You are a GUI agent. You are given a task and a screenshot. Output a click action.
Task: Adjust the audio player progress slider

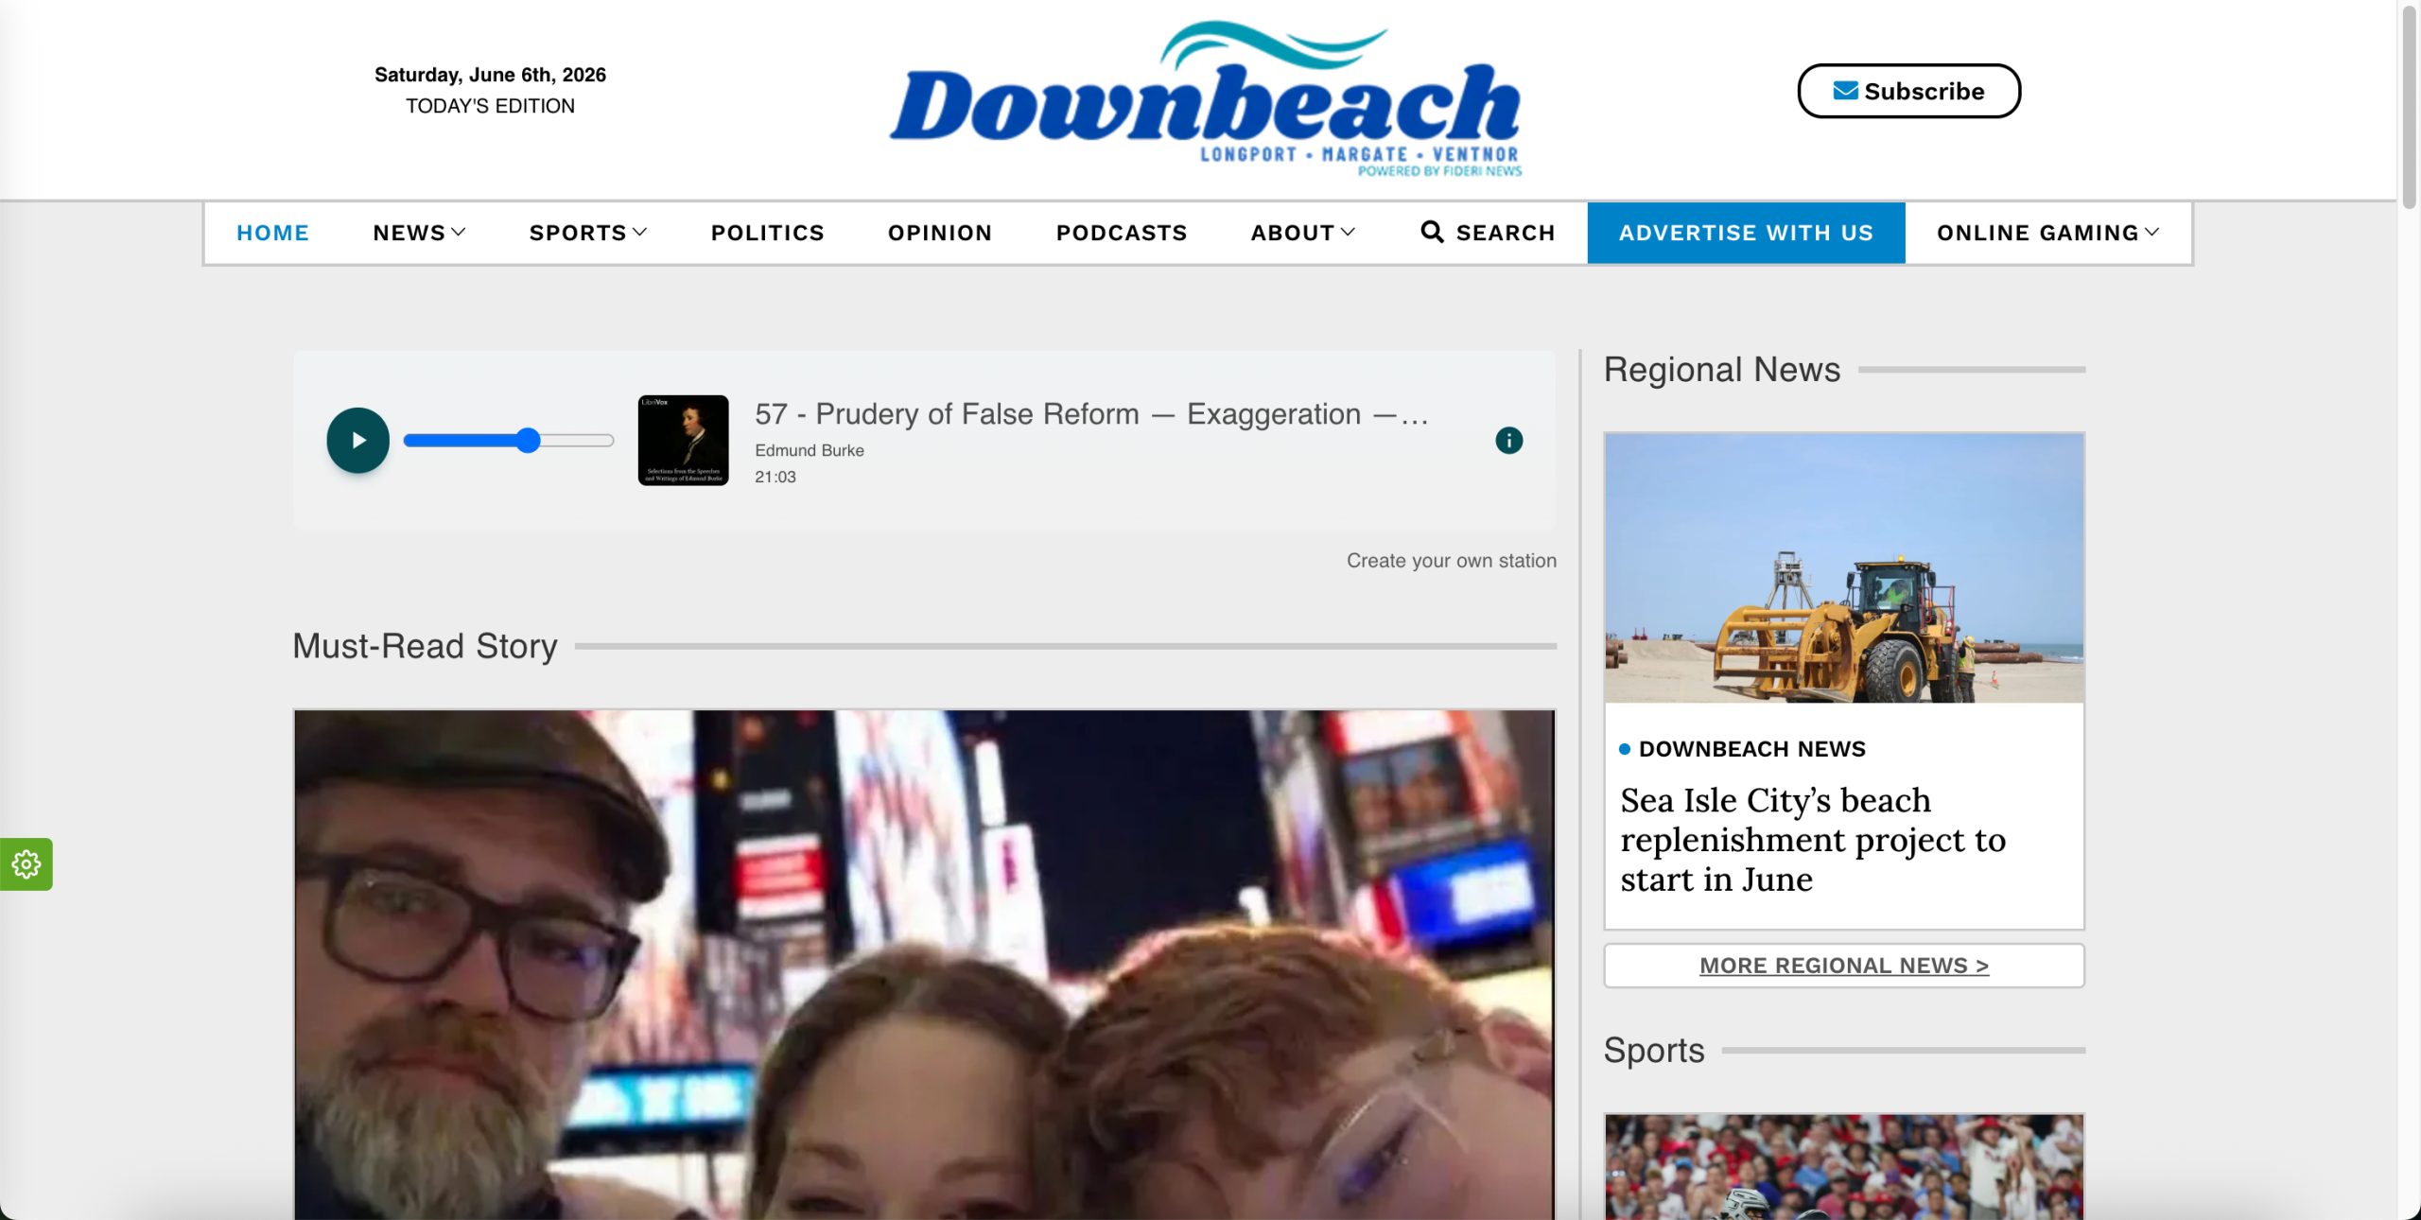pos(509,440)
